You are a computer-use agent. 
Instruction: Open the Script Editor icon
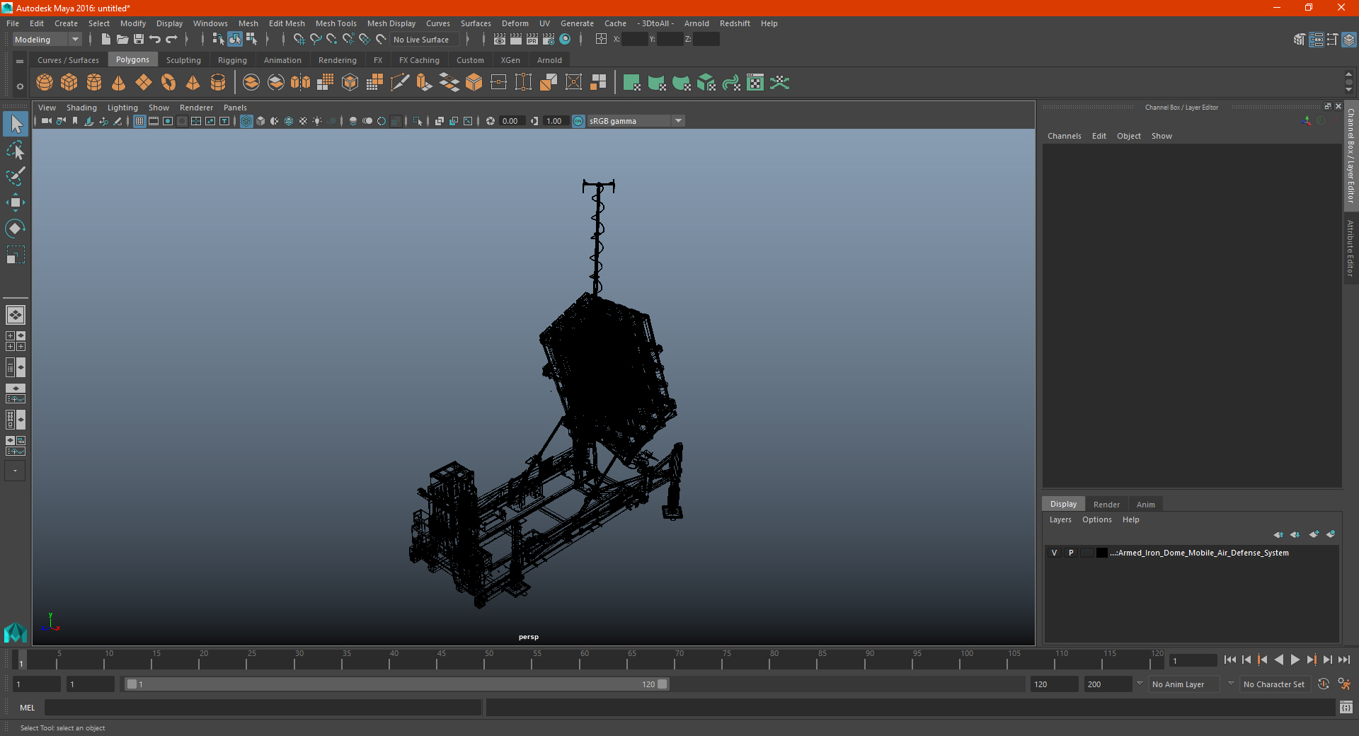pyautogui.click(x=1346, y=707)
